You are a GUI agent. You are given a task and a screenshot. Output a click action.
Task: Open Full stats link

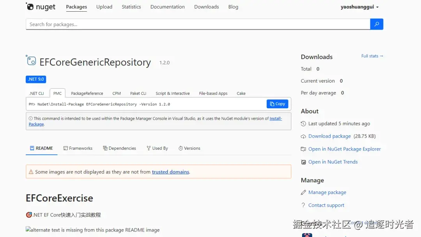(372, 56)
